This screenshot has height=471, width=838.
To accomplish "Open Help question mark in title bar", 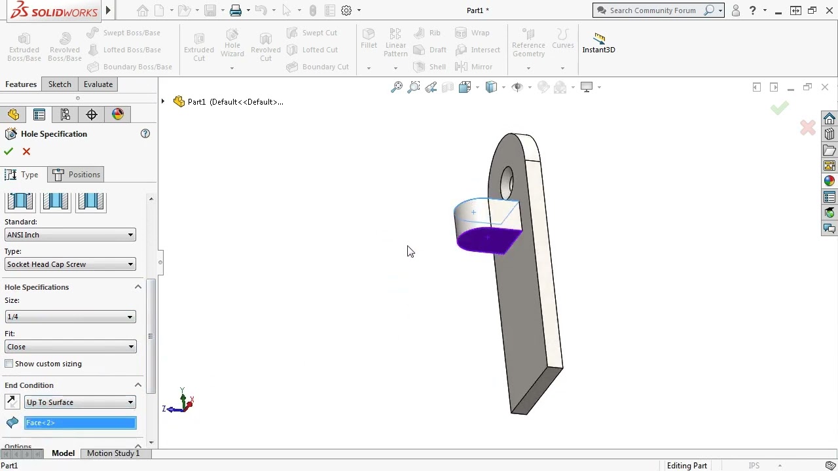I will (753, 10).
